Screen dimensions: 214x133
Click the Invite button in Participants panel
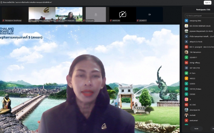[x=196, y=128]
